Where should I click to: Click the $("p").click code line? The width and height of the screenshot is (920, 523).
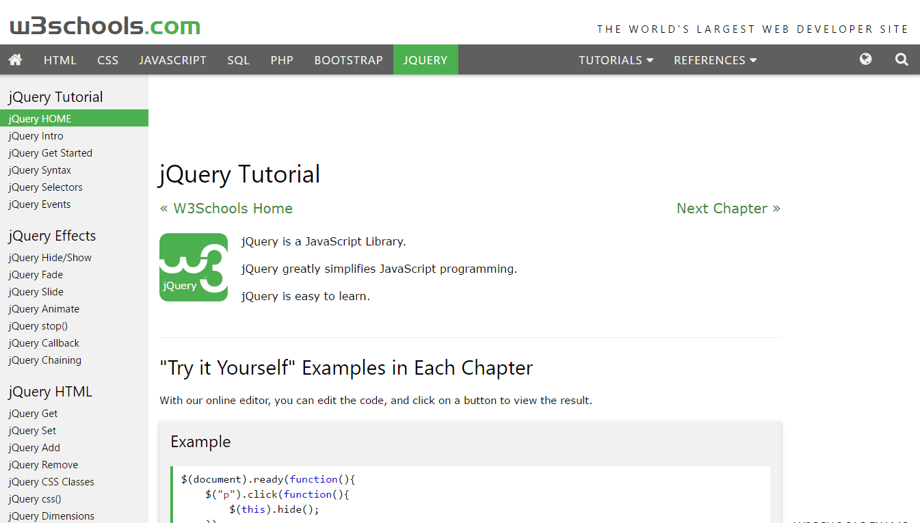[278, 494]
